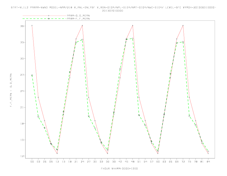
Task: Click y-axis tick label 21
Action: [22, 108]
